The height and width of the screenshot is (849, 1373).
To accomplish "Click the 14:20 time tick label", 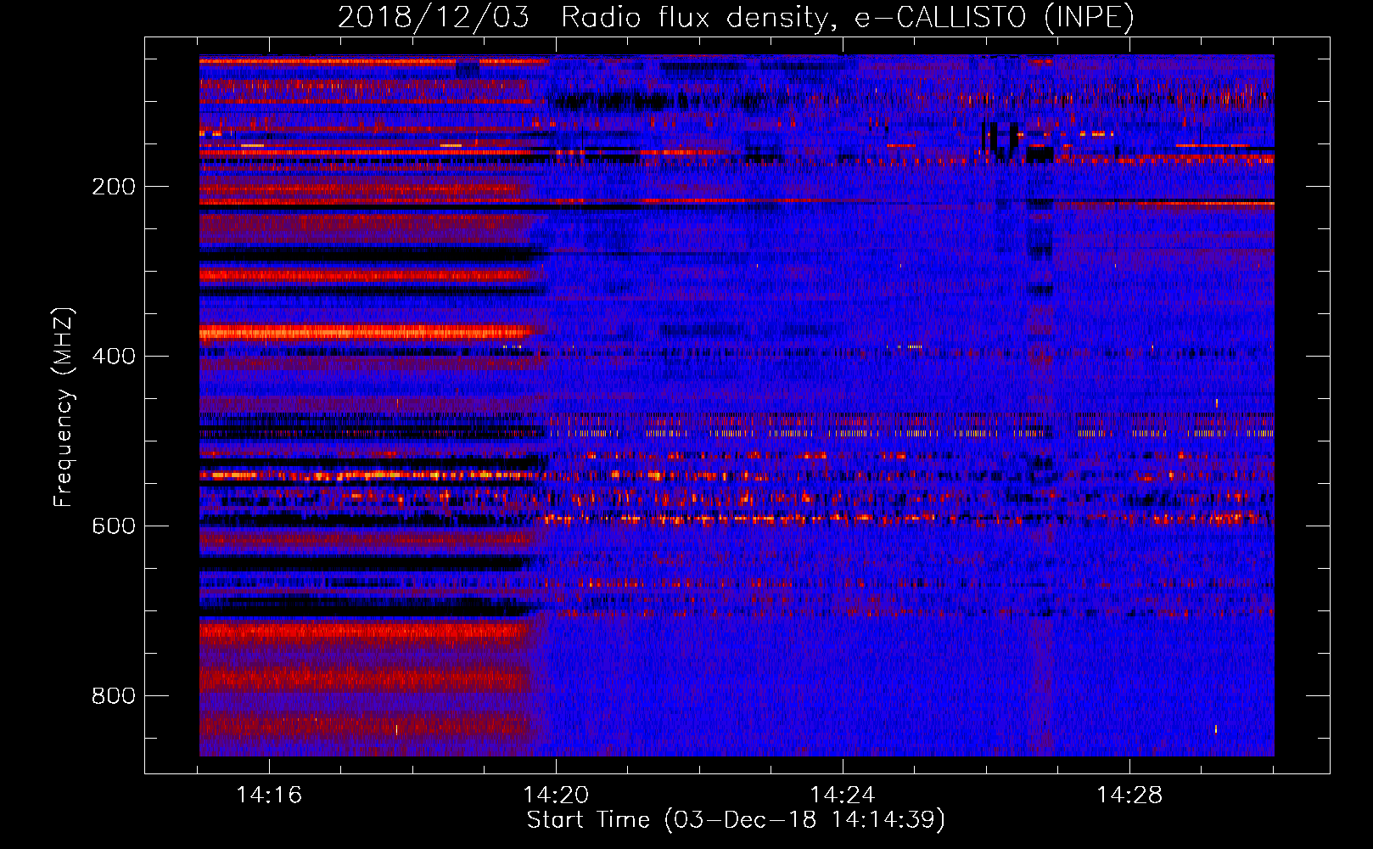I will [556, 796].
